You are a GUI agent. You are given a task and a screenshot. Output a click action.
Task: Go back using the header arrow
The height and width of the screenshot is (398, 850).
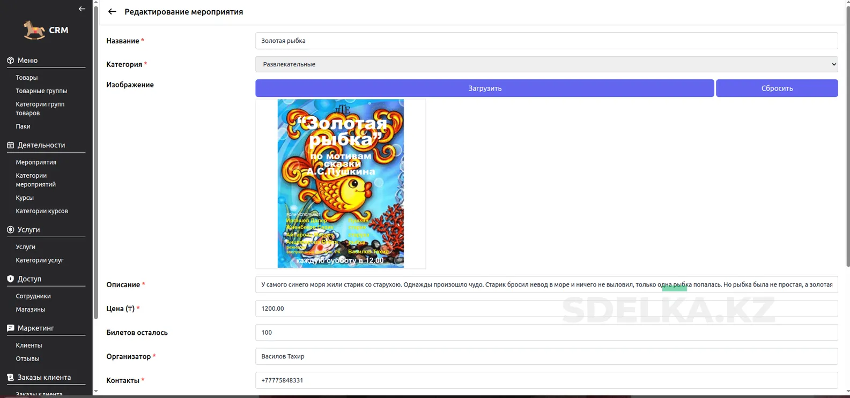click(112, 12)
